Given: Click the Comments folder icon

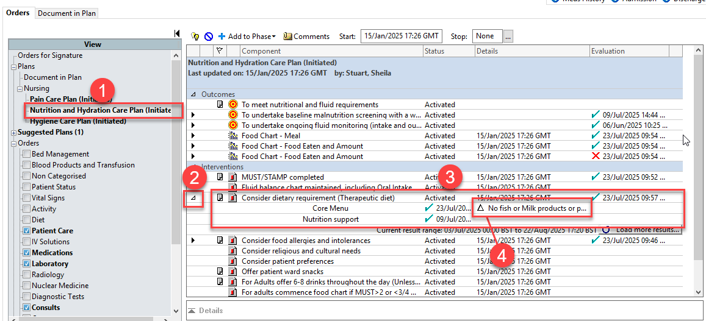Looking at the screenshot, I should (288, 37).
